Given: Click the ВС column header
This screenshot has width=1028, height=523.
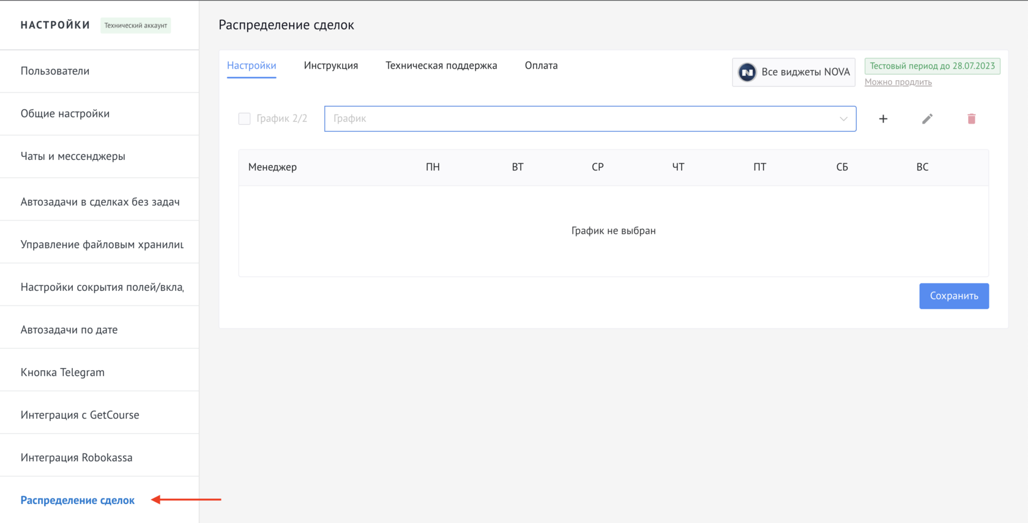Looking at the screenshot, I should pos(922,167).
